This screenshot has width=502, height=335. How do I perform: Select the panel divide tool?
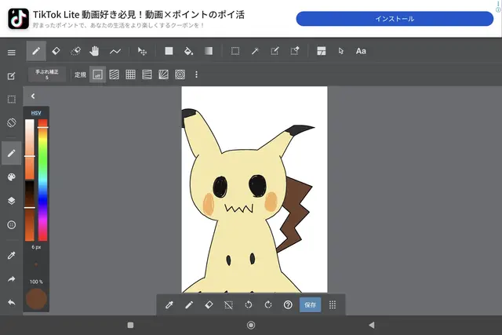(321, 51)
